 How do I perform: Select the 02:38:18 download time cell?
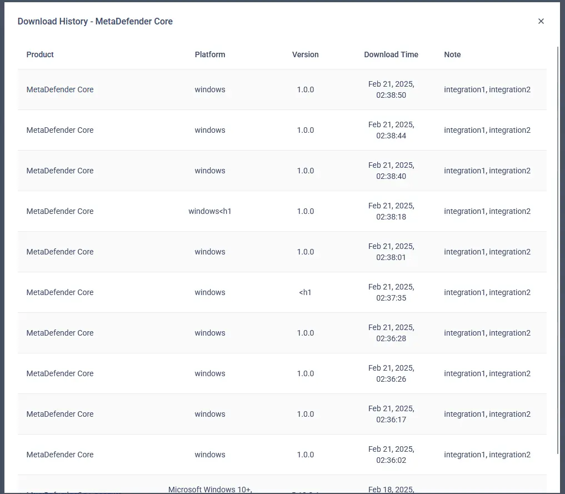(x=391, y=211)
